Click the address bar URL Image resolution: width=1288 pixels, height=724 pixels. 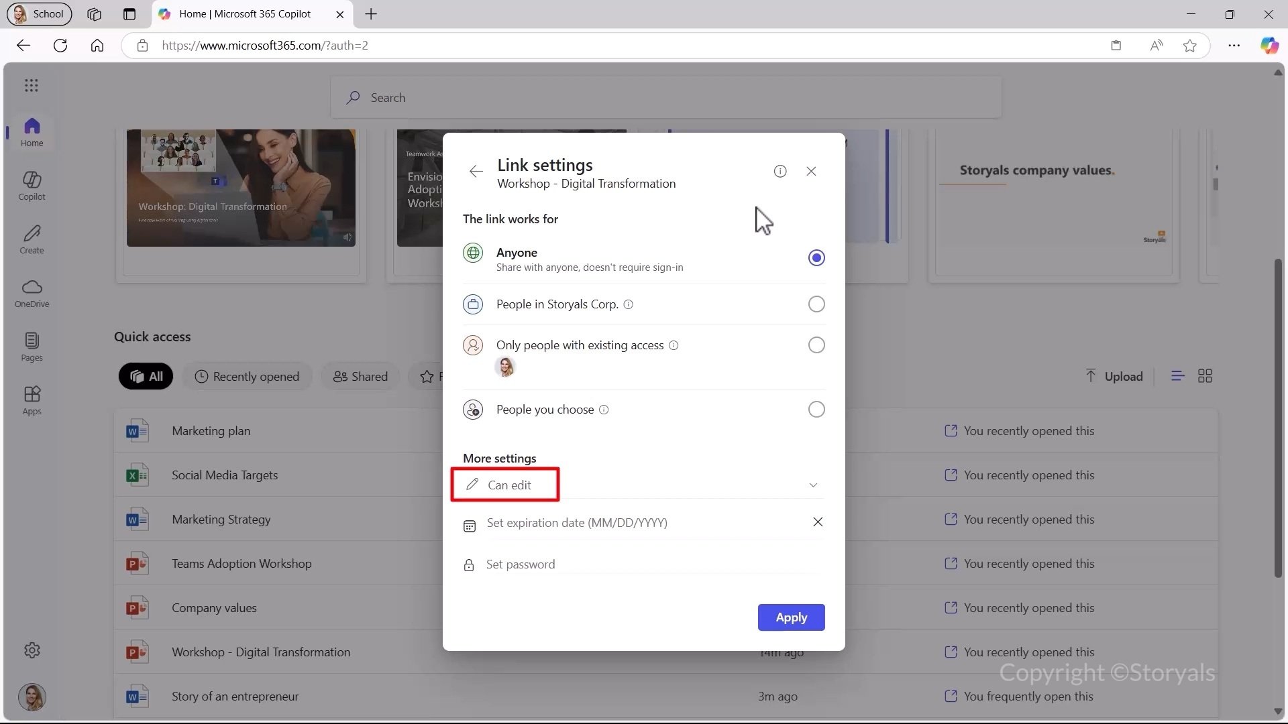click(265, 46)
